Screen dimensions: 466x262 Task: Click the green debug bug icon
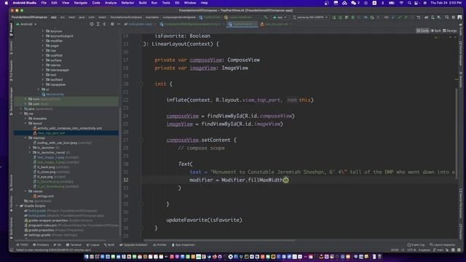click(x=352, y=17)
